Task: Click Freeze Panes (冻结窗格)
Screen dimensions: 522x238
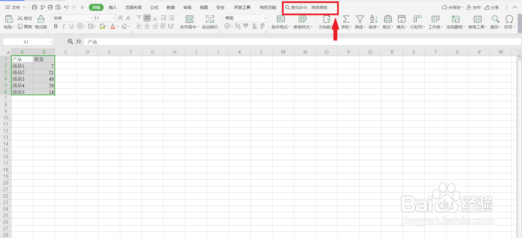Action: pyautogui.click(x=455, y=22)
